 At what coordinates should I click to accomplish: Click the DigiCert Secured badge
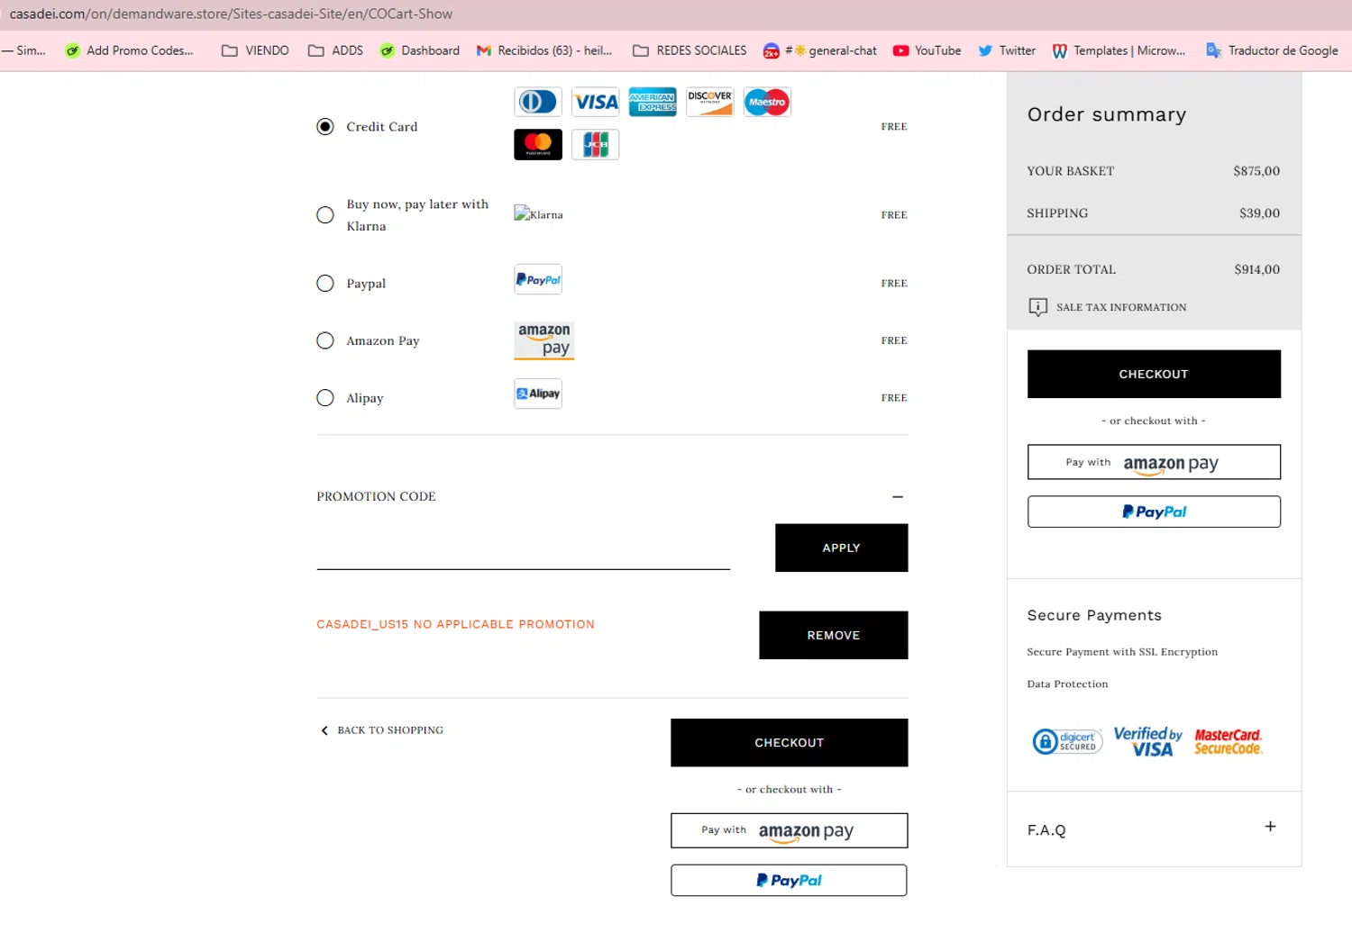(1067, 741)
